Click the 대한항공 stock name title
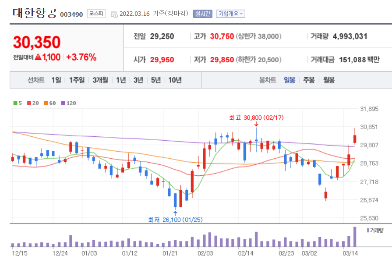Viewport: 392px width, 263px height. pos(35,13)
